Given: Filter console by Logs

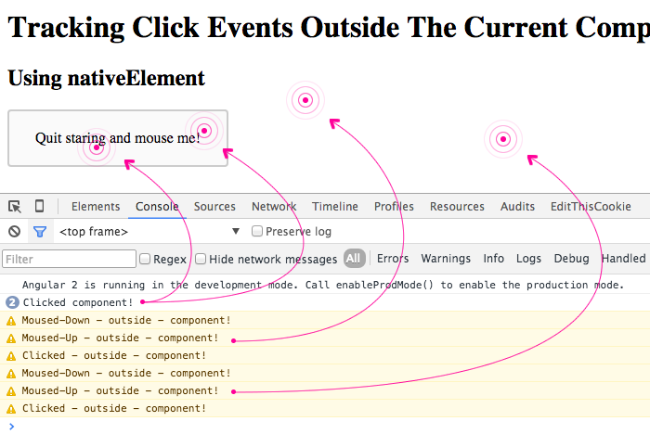Looking at the screenshot, I should tap(528, 259).
